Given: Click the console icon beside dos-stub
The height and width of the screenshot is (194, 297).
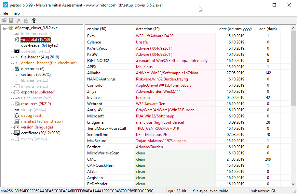Looking at the screenshot, I should (17, 51).
